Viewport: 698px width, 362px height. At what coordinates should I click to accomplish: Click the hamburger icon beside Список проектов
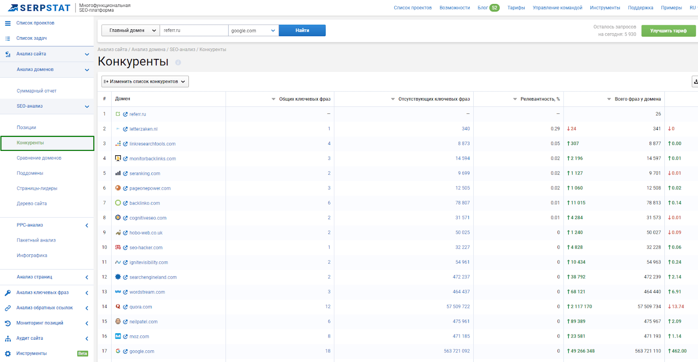(8, 23)
